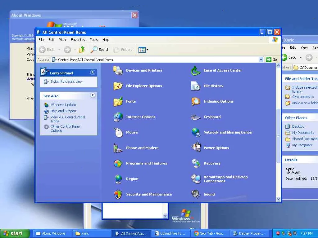Image resolution: width=318 pixels, height=238 pixels.
Task: Open the Devices and Printers icon
Action: [118, 70]
